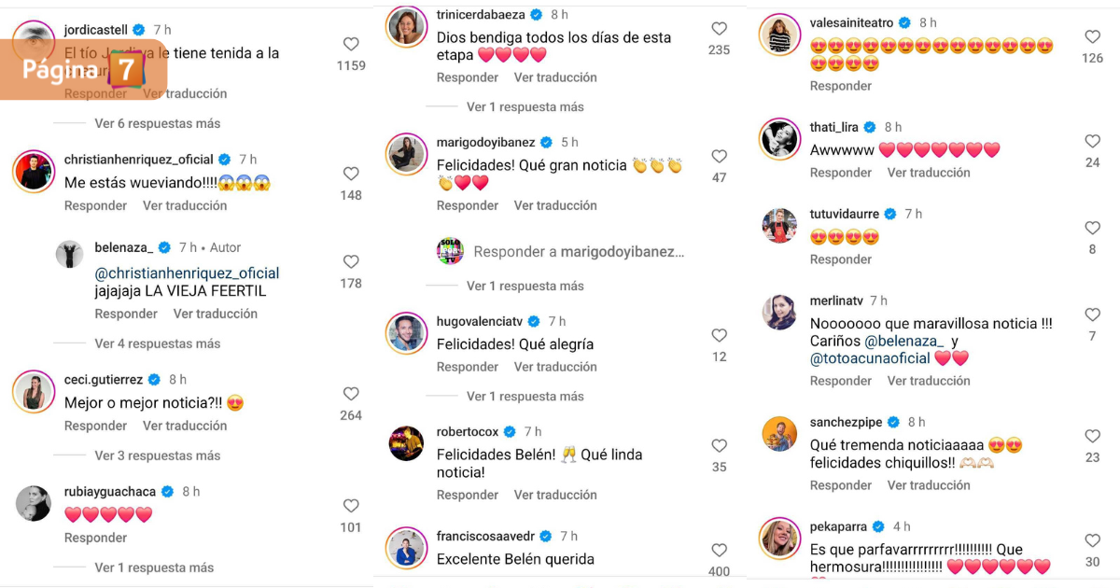Toggle like on rubiayguachaca's hearts comment
Screen dimensions: 1120x588
coord(351,505)
